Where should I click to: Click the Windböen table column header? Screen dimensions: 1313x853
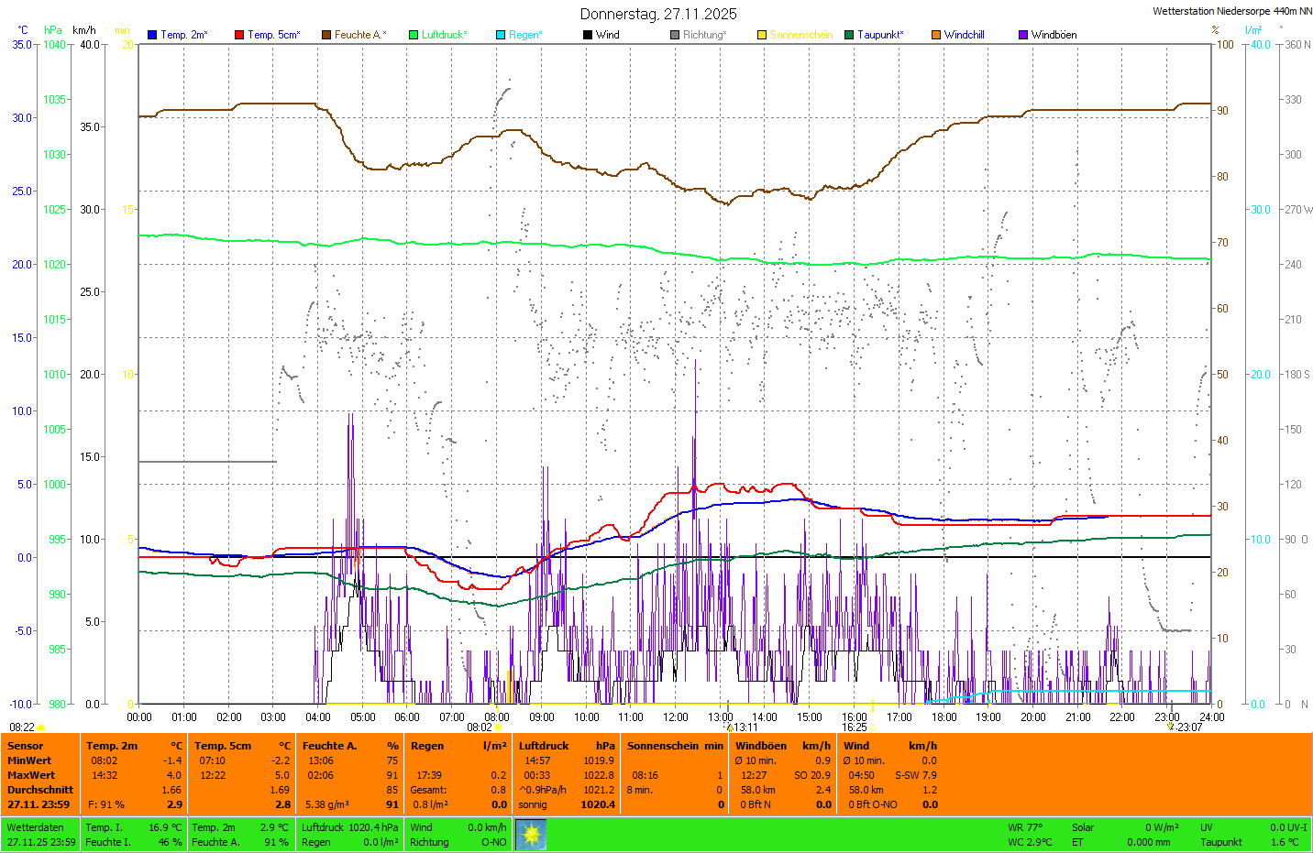(760, 746)
